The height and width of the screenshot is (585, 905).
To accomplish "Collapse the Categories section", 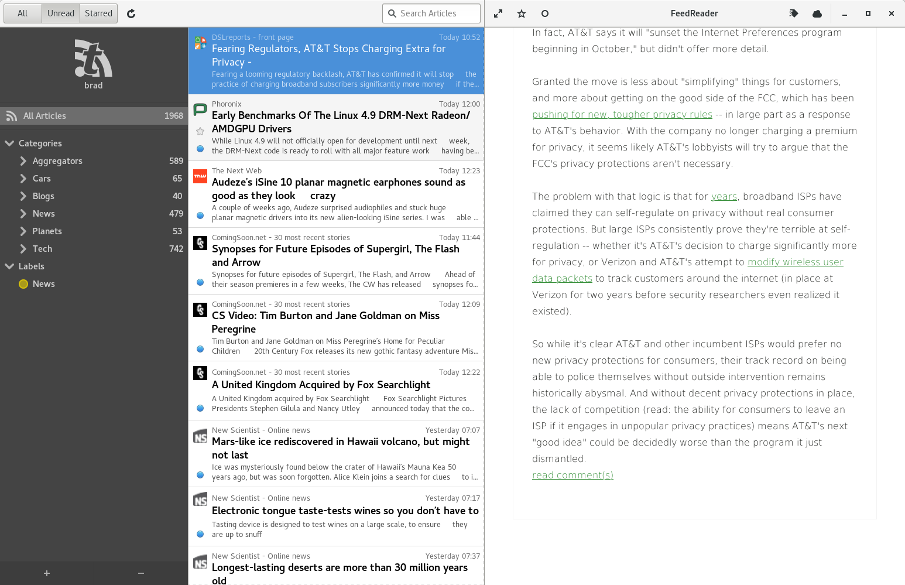I will point(9,143).
